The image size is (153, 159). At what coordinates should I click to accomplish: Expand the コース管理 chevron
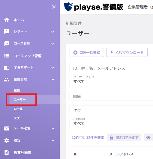pyautogui.click(x=53, y=44)
